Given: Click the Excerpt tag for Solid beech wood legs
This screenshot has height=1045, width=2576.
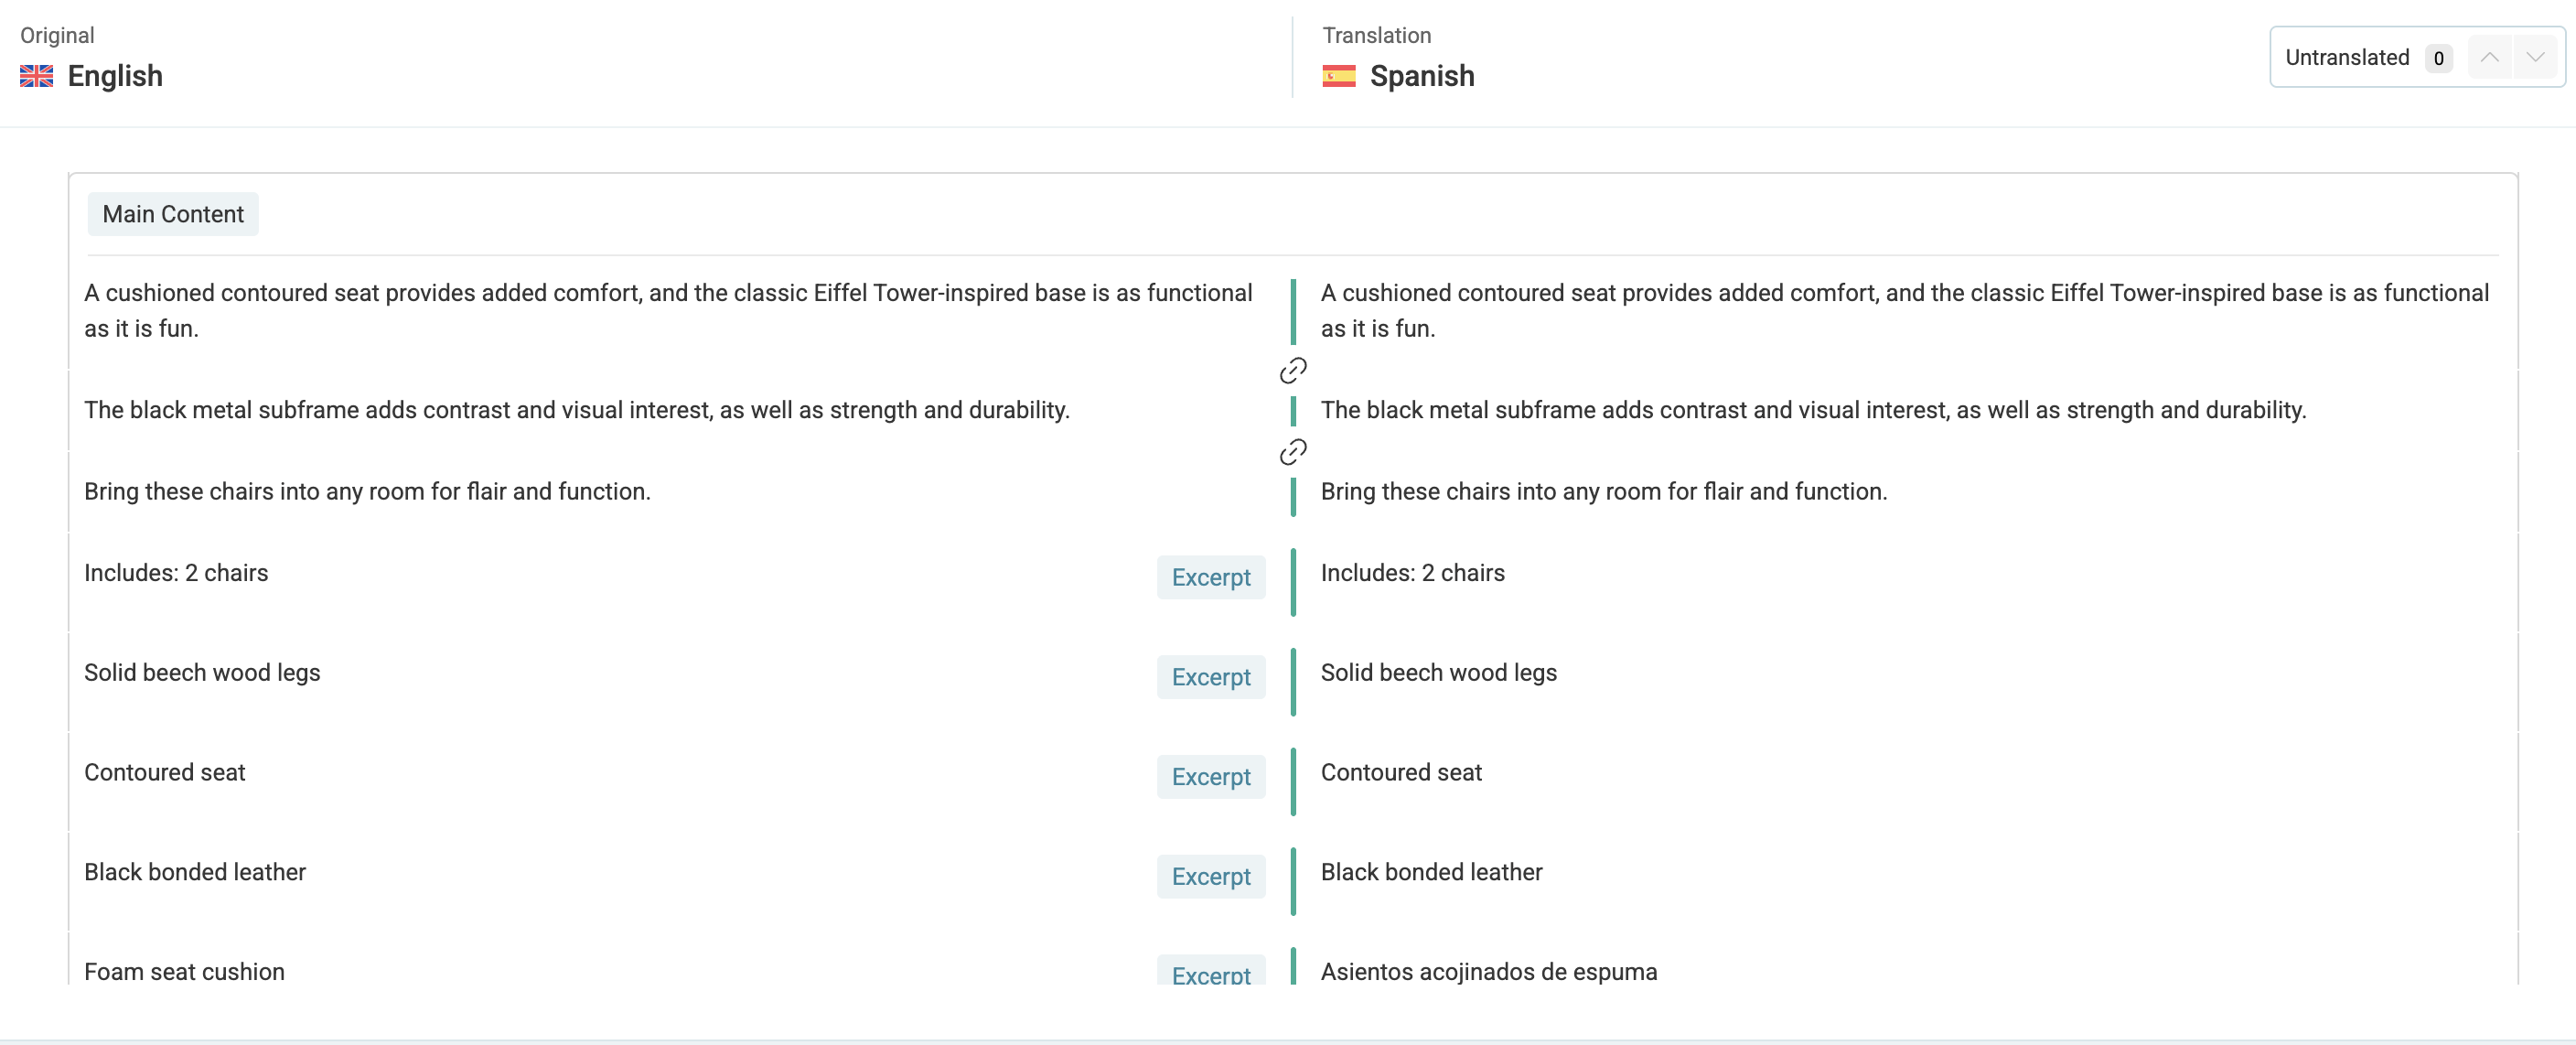Looking at the screenshot, I should point(1210,677).
